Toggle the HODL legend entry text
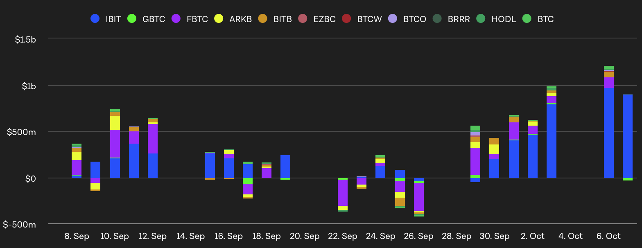 pos(504,19)
